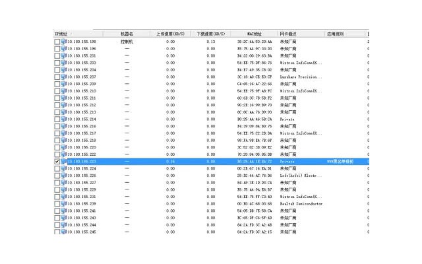Click the computer icon beside IP ending .222
This screenshot has width=422, height=264.
64,154
